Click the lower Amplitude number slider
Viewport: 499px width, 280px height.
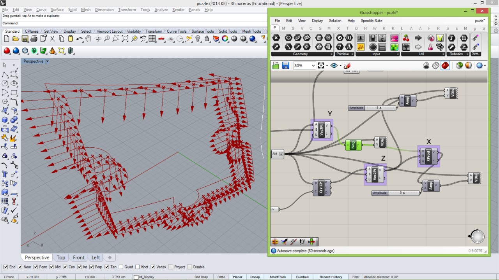point(396,193)
